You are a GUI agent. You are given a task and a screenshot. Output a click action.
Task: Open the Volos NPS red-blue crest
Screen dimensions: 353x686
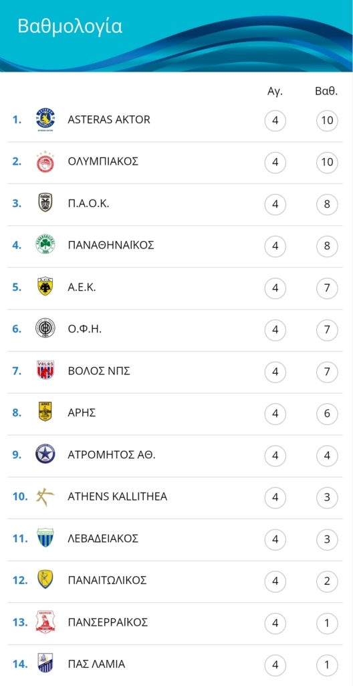tap(45, 370)
